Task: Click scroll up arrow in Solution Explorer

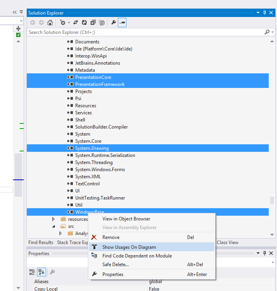Action: [272, 41]
